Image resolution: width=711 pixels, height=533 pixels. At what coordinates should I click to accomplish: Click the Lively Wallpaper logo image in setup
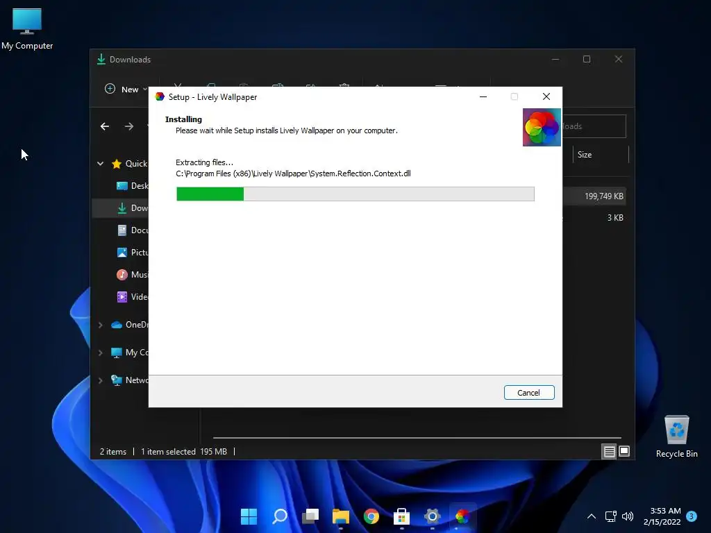click(x=542, y=127)
